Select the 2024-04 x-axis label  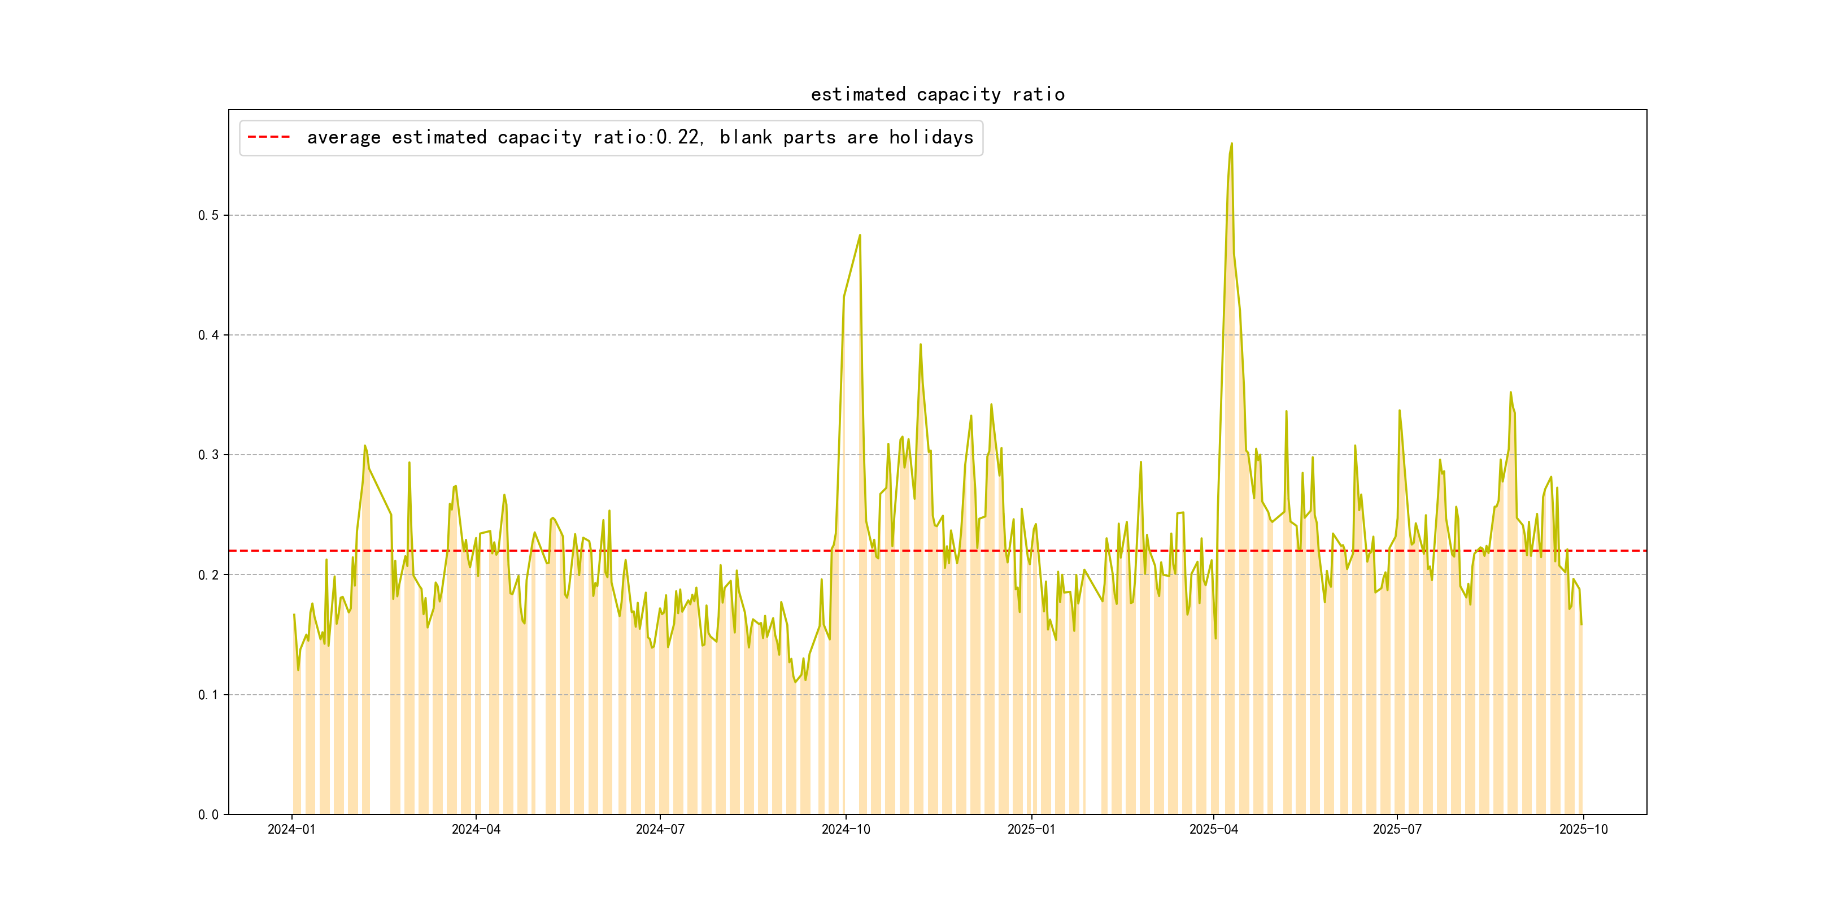pos(476,830)
